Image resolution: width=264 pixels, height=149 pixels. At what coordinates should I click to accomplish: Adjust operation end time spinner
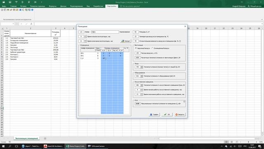coord(85,41)
